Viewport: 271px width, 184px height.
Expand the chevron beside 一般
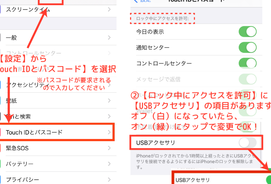point(109,37)
